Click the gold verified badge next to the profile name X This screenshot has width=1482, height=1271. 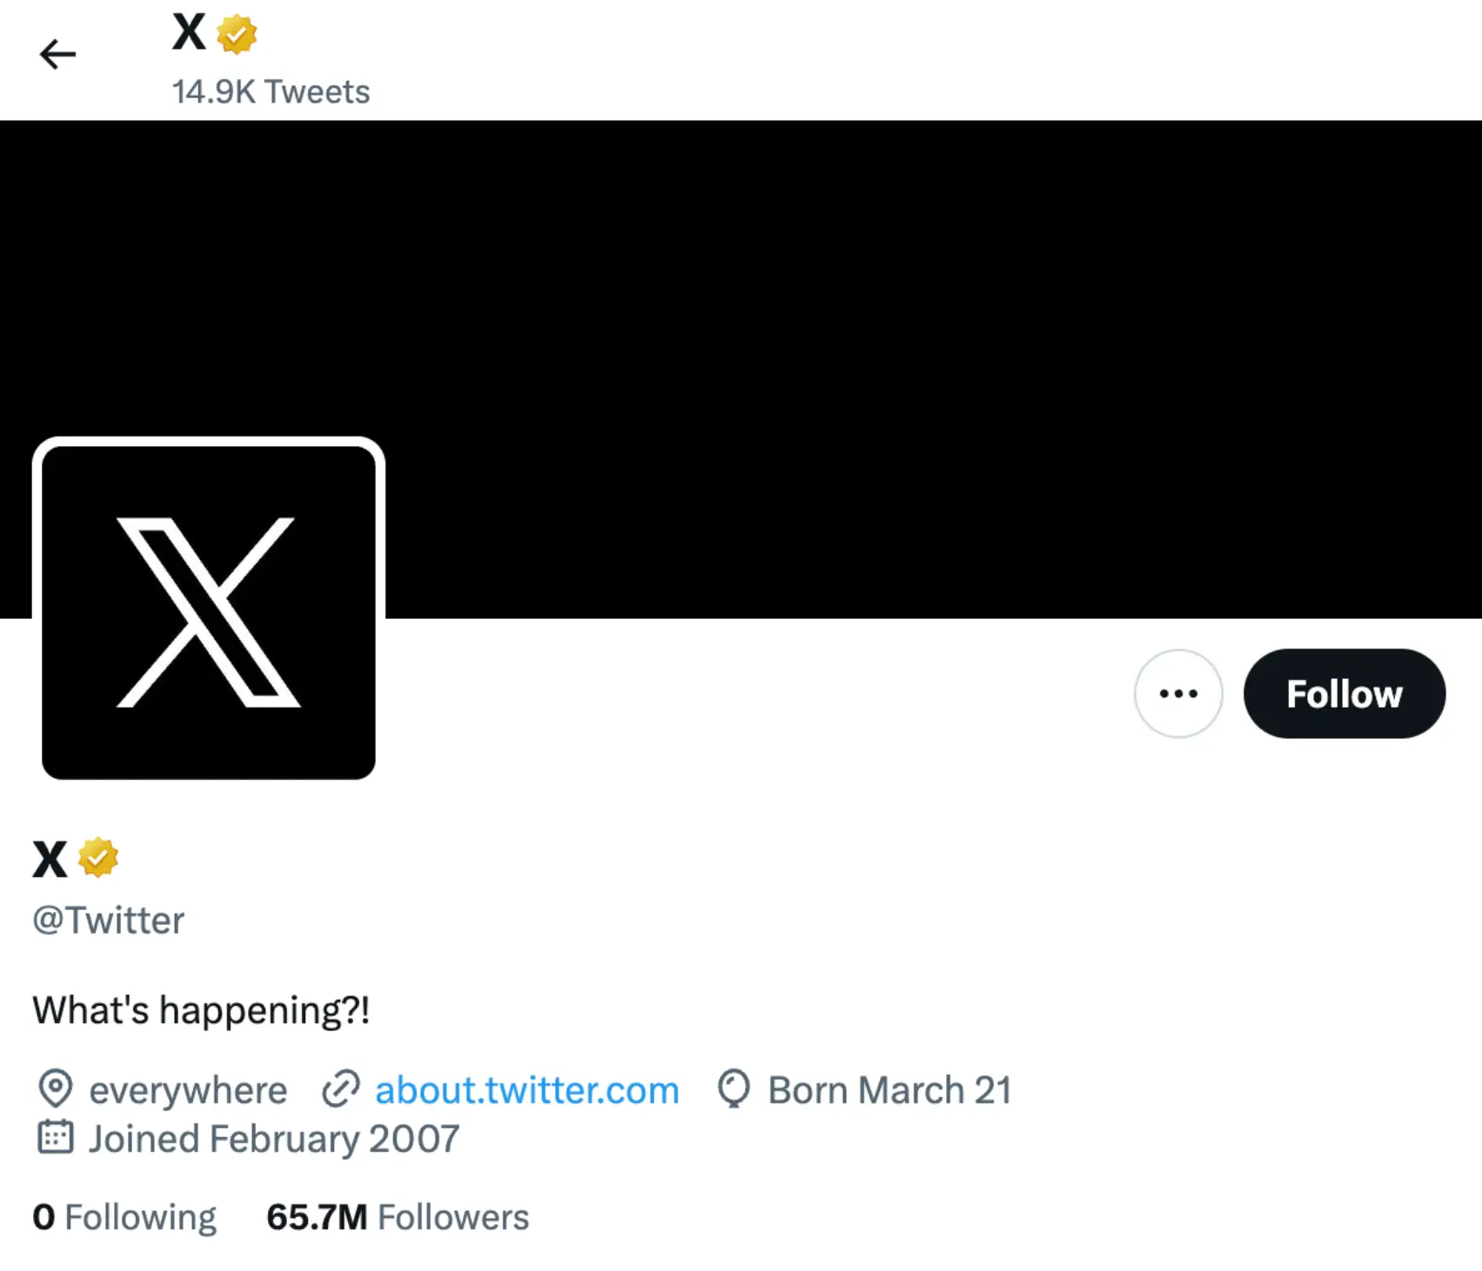click(98, 858)
